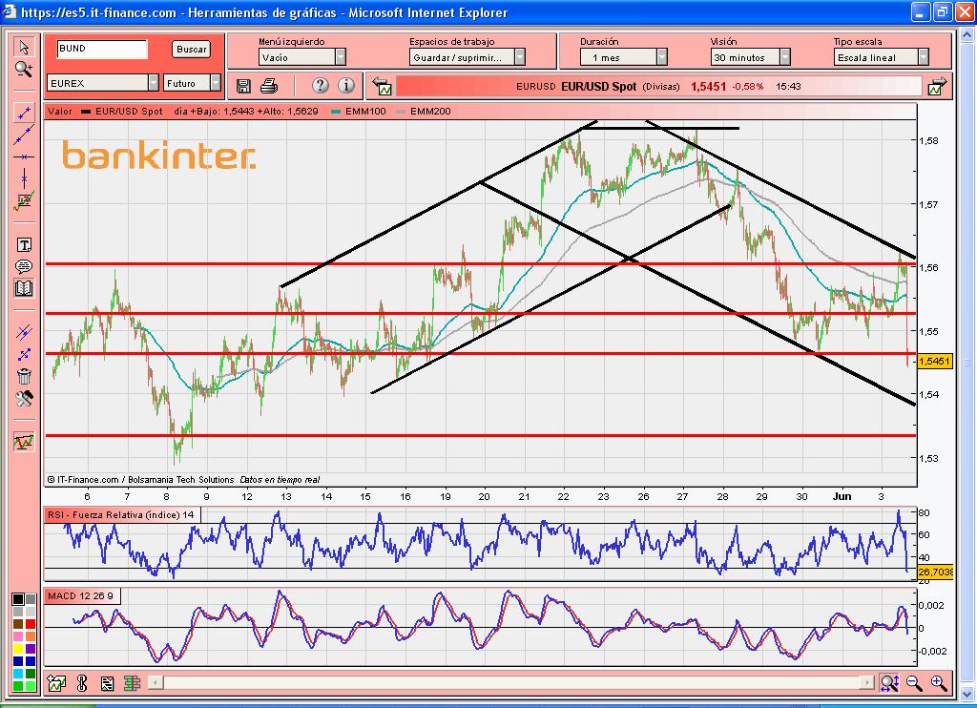Click the trash can delete tool
Screen dimensions: 977x708
click(x=24, y=376)
